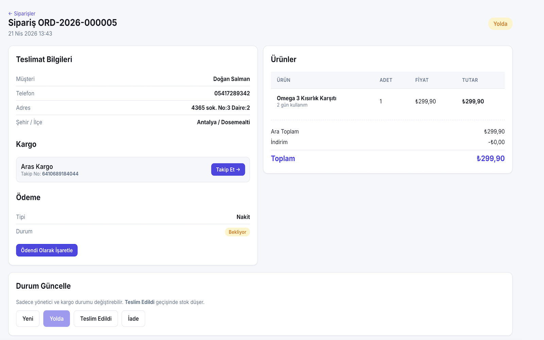Select the Yolda status option
The width and height of the screenshot is (544, 340).
tap(56, 319)
